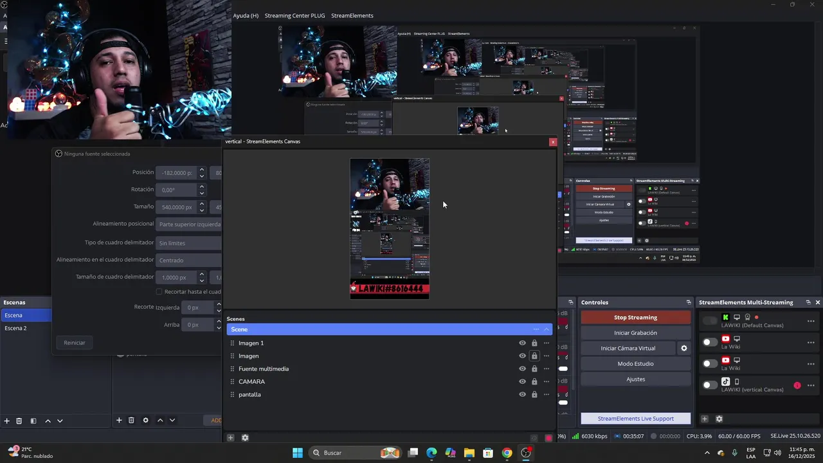Open more options for Imagen 1 source
This screenshot has width=823, height=463.
[547, 343]
